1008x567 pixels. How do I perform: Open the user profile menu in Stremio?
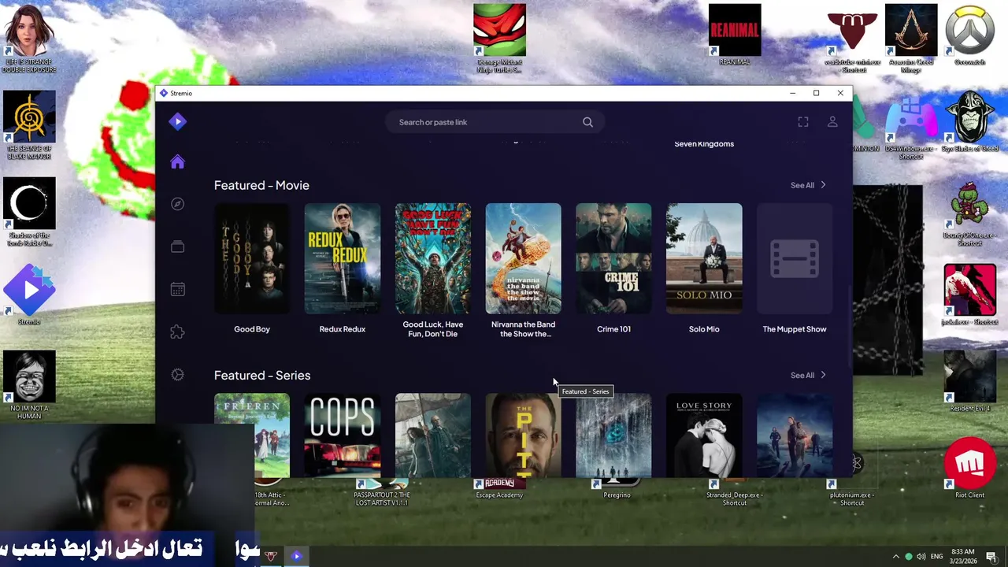[x=832, y=122]
